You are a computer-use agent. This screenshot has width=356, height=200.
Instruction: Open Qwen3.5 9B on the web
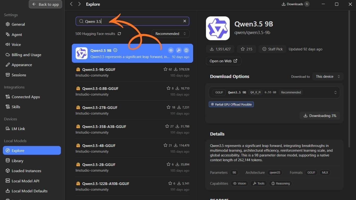223,61
